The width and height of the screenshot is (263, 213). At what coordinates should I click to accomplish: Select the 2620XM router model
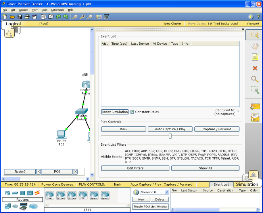tap(61, 196)
